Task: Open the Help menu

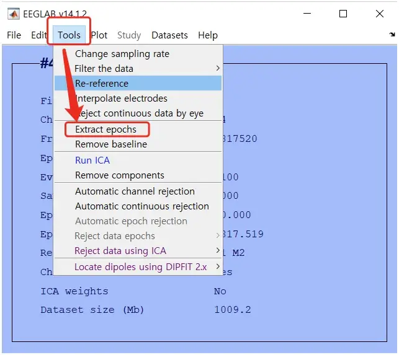Action: [208, 35]
